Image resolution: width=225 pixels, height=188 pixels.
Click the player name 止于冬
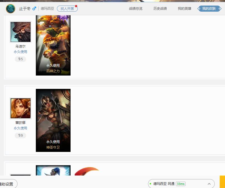click(25, 9)
